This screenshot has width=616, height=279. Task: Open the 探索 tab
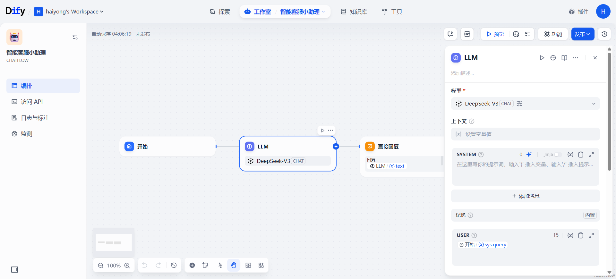tap(220, 12)
